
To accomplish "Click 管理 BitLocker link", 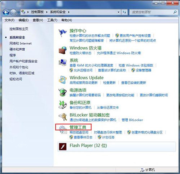I will pos(132,120).
